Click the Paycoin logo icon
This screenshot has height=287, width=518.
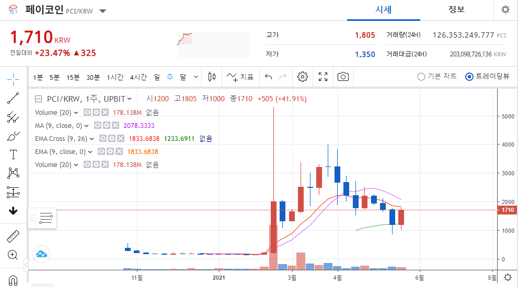(x=13, y=9)
